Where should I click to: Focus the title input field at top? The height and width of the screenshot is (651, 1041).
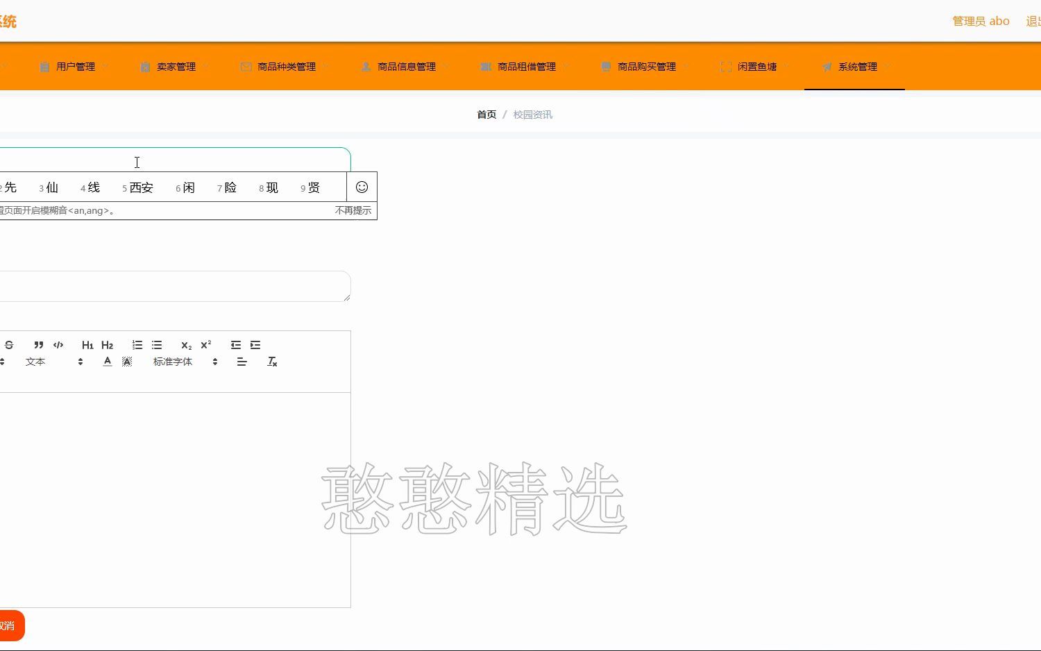175,160
